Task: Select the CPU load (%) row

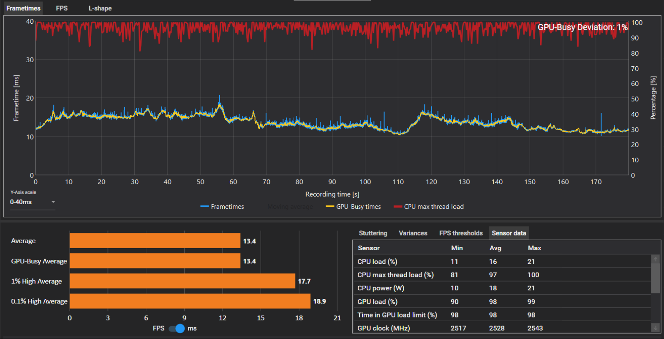Action: pyautogui.click(x=502, y=261)
